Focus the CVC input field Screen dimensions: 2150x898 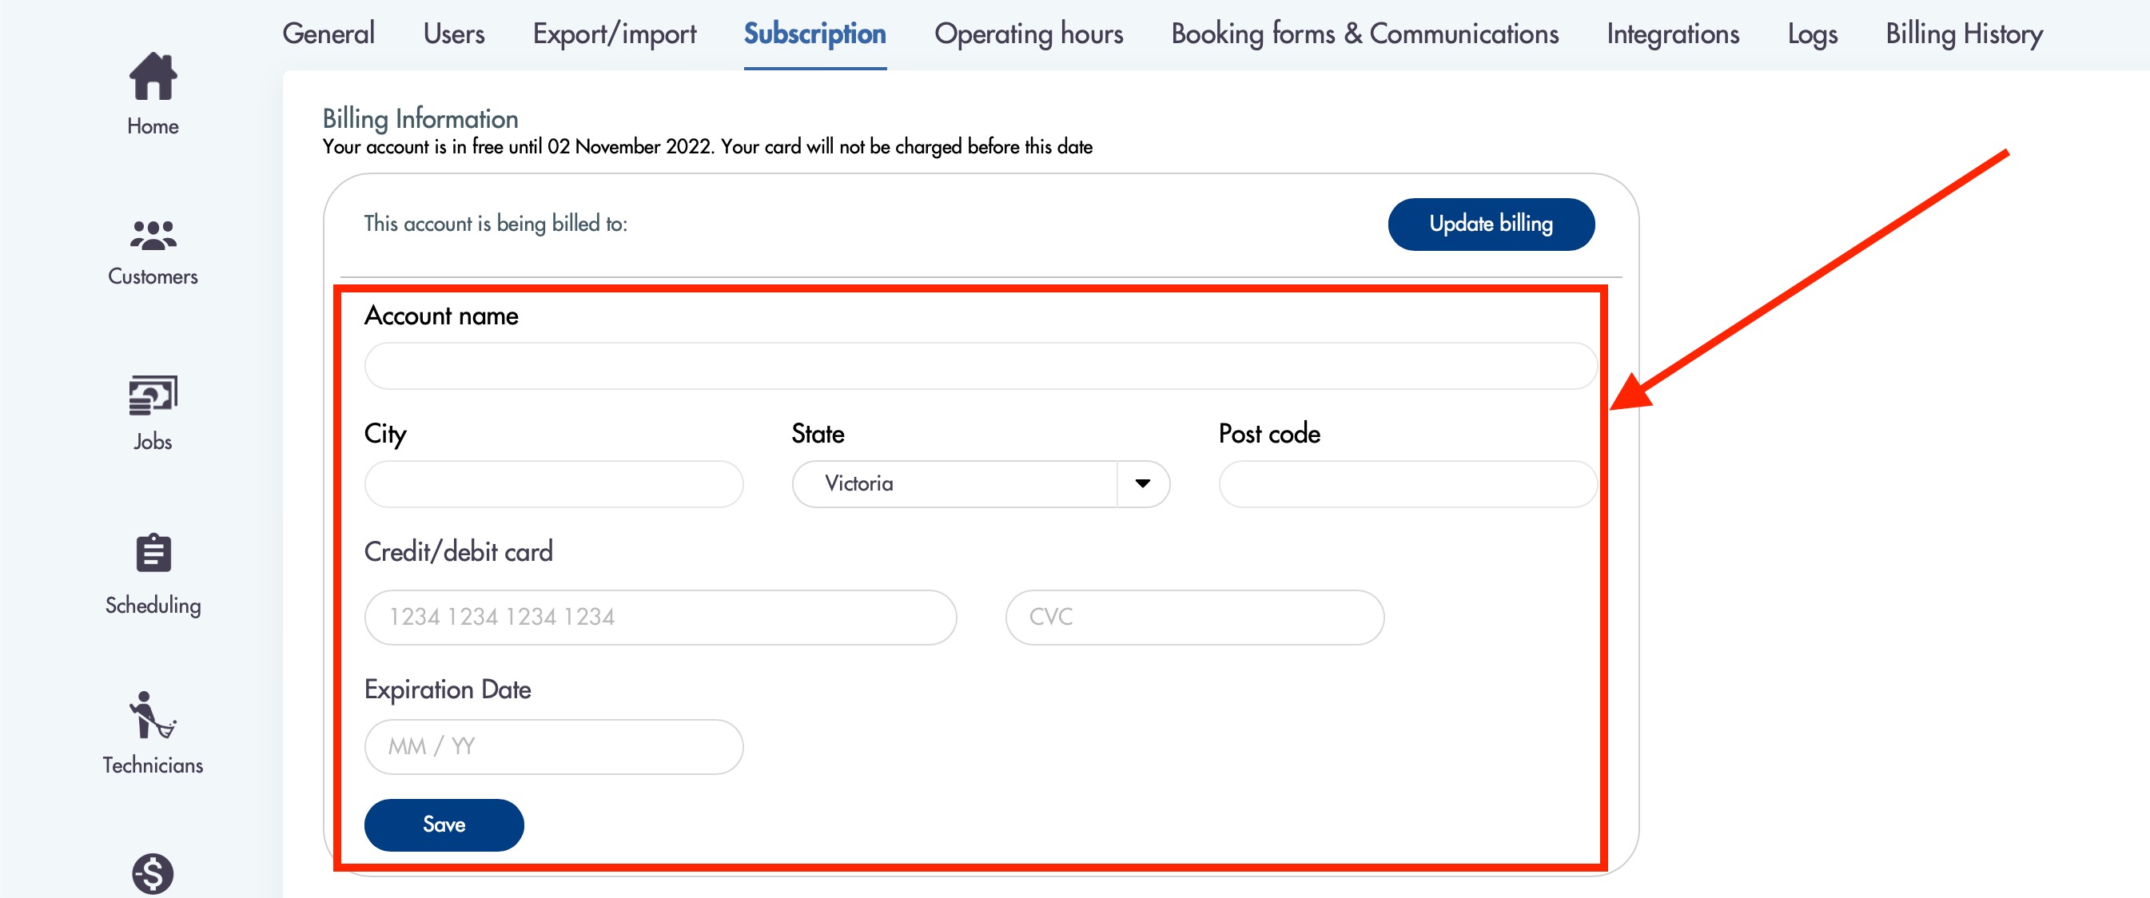(1194, 617)
